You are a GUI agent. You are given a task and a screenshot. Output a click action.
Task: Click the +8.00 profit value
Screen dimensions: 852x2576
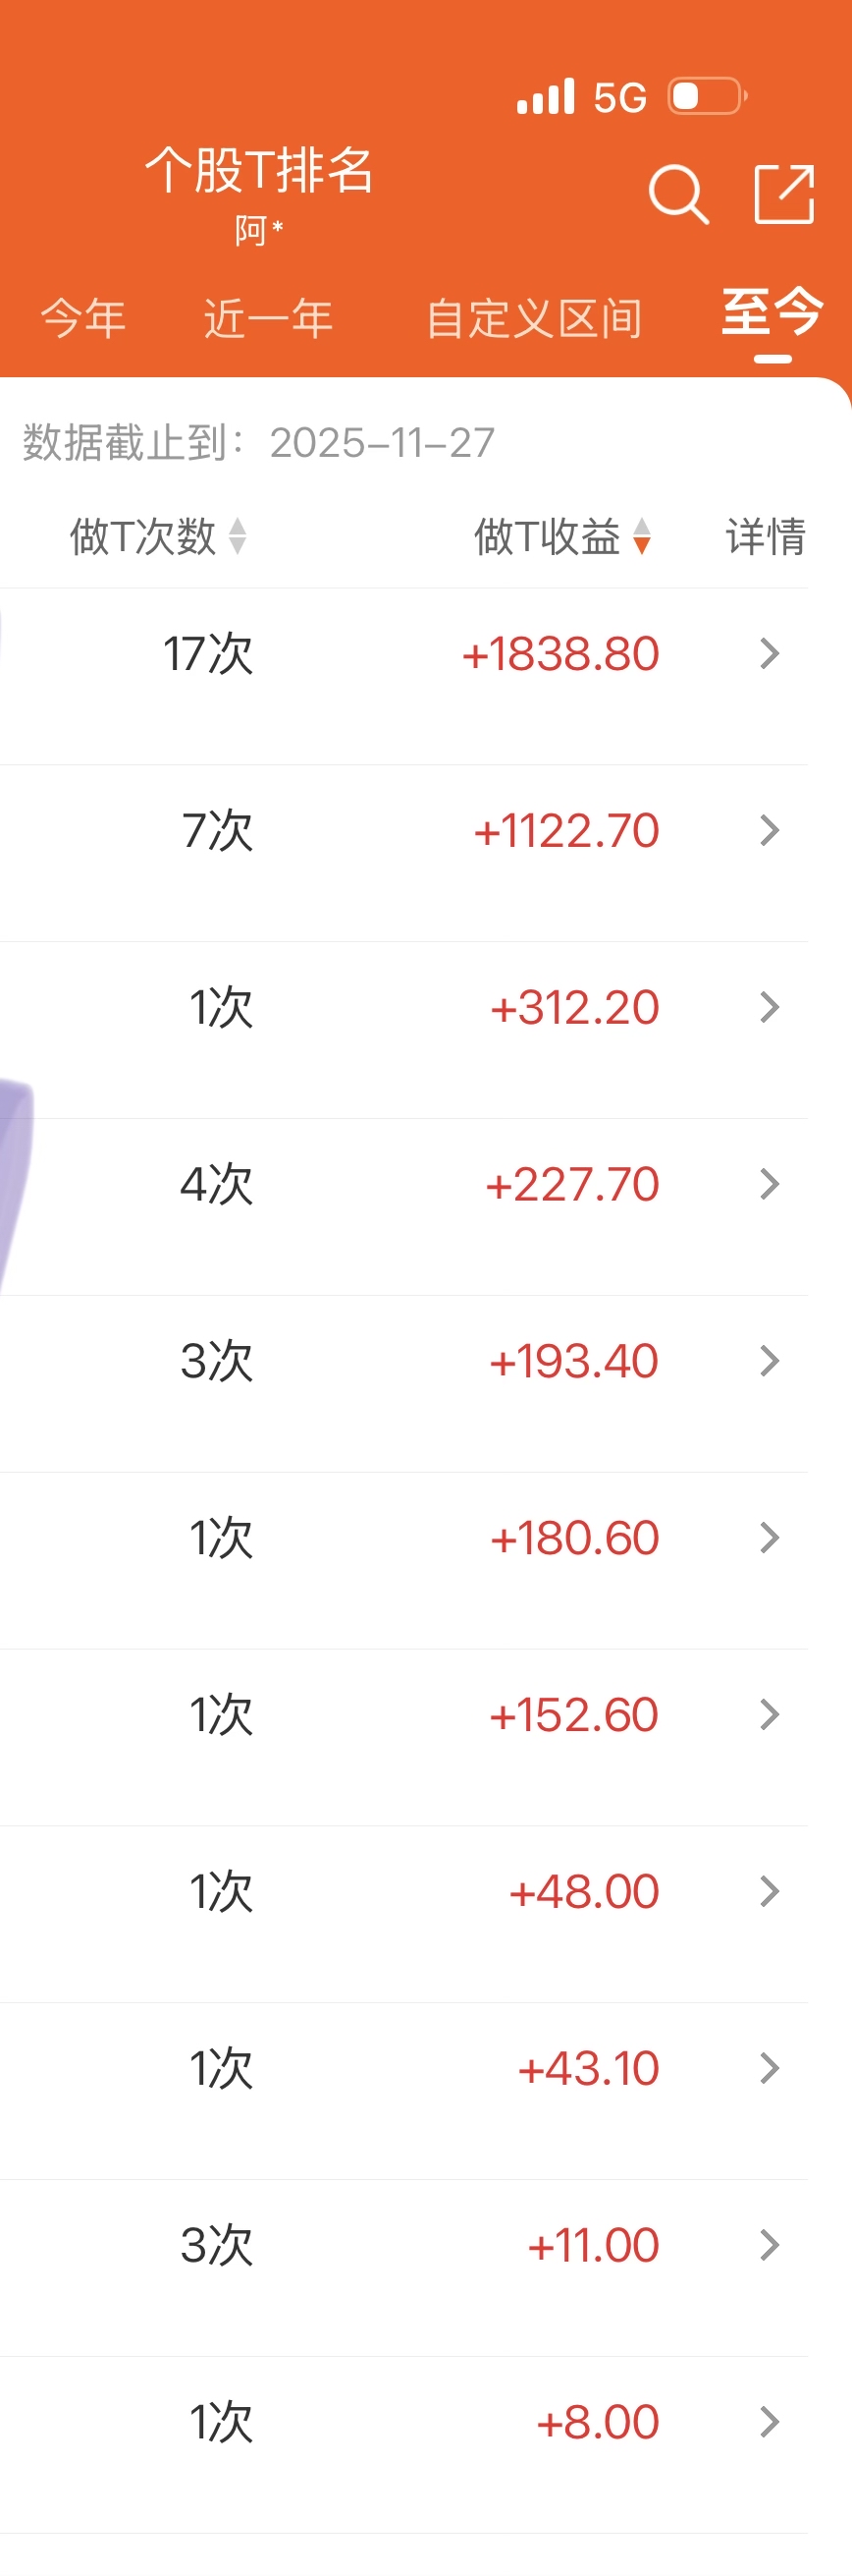598,2423
